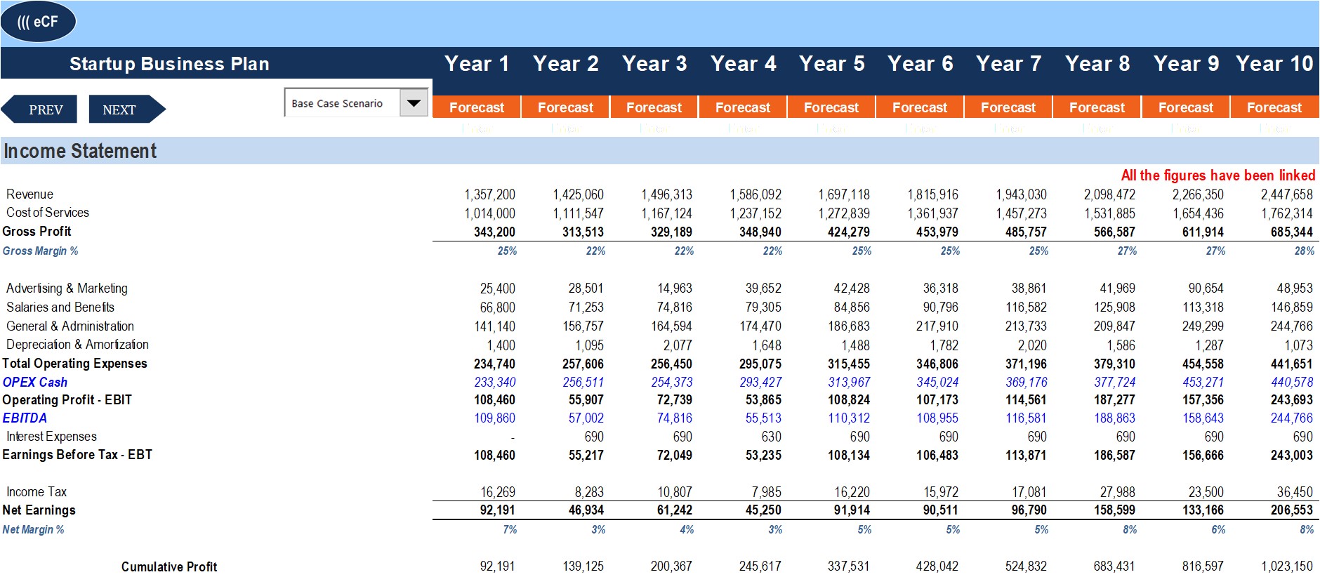This screenshot has height=577, width=1320.
Task: Select Depreciation & Amortization row label
Action: 77,345
